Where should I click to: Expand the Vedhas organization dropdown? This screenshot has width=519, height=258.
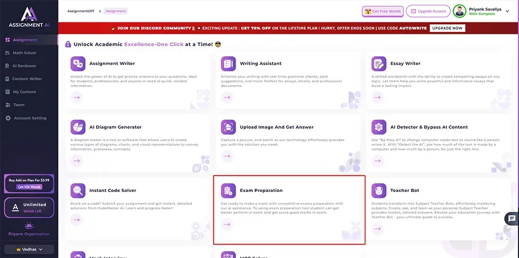point(29,249)
